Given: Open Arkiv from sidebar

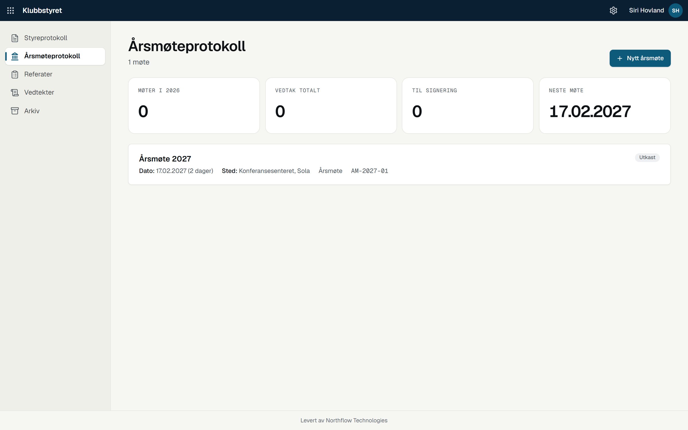Looking at the screenshot, I should [x=55, y=111].
